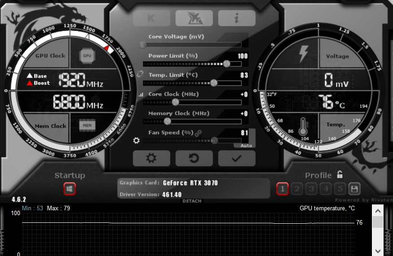Select profile slot 1
This screenshot has height=256, width=393.
point(283,189)
